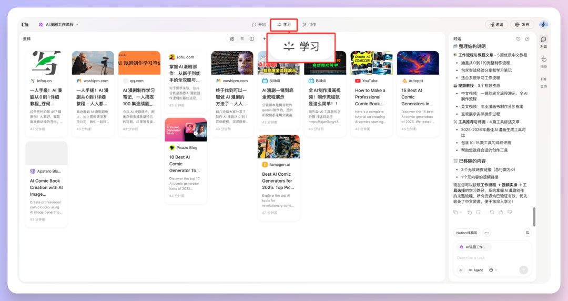This screenshot has height=301, width=568.
Task: Open the chat history clock icon
Action: [518, 39]
